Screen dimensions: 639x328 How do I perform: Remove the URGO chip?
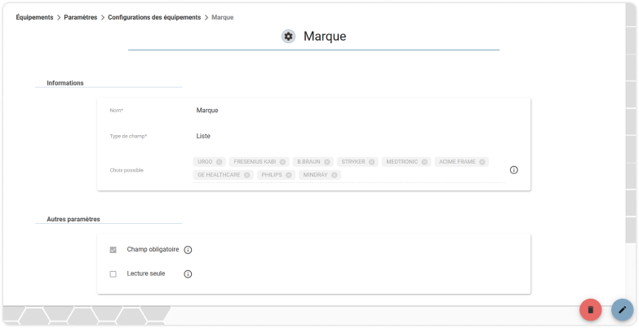[220, 162]
